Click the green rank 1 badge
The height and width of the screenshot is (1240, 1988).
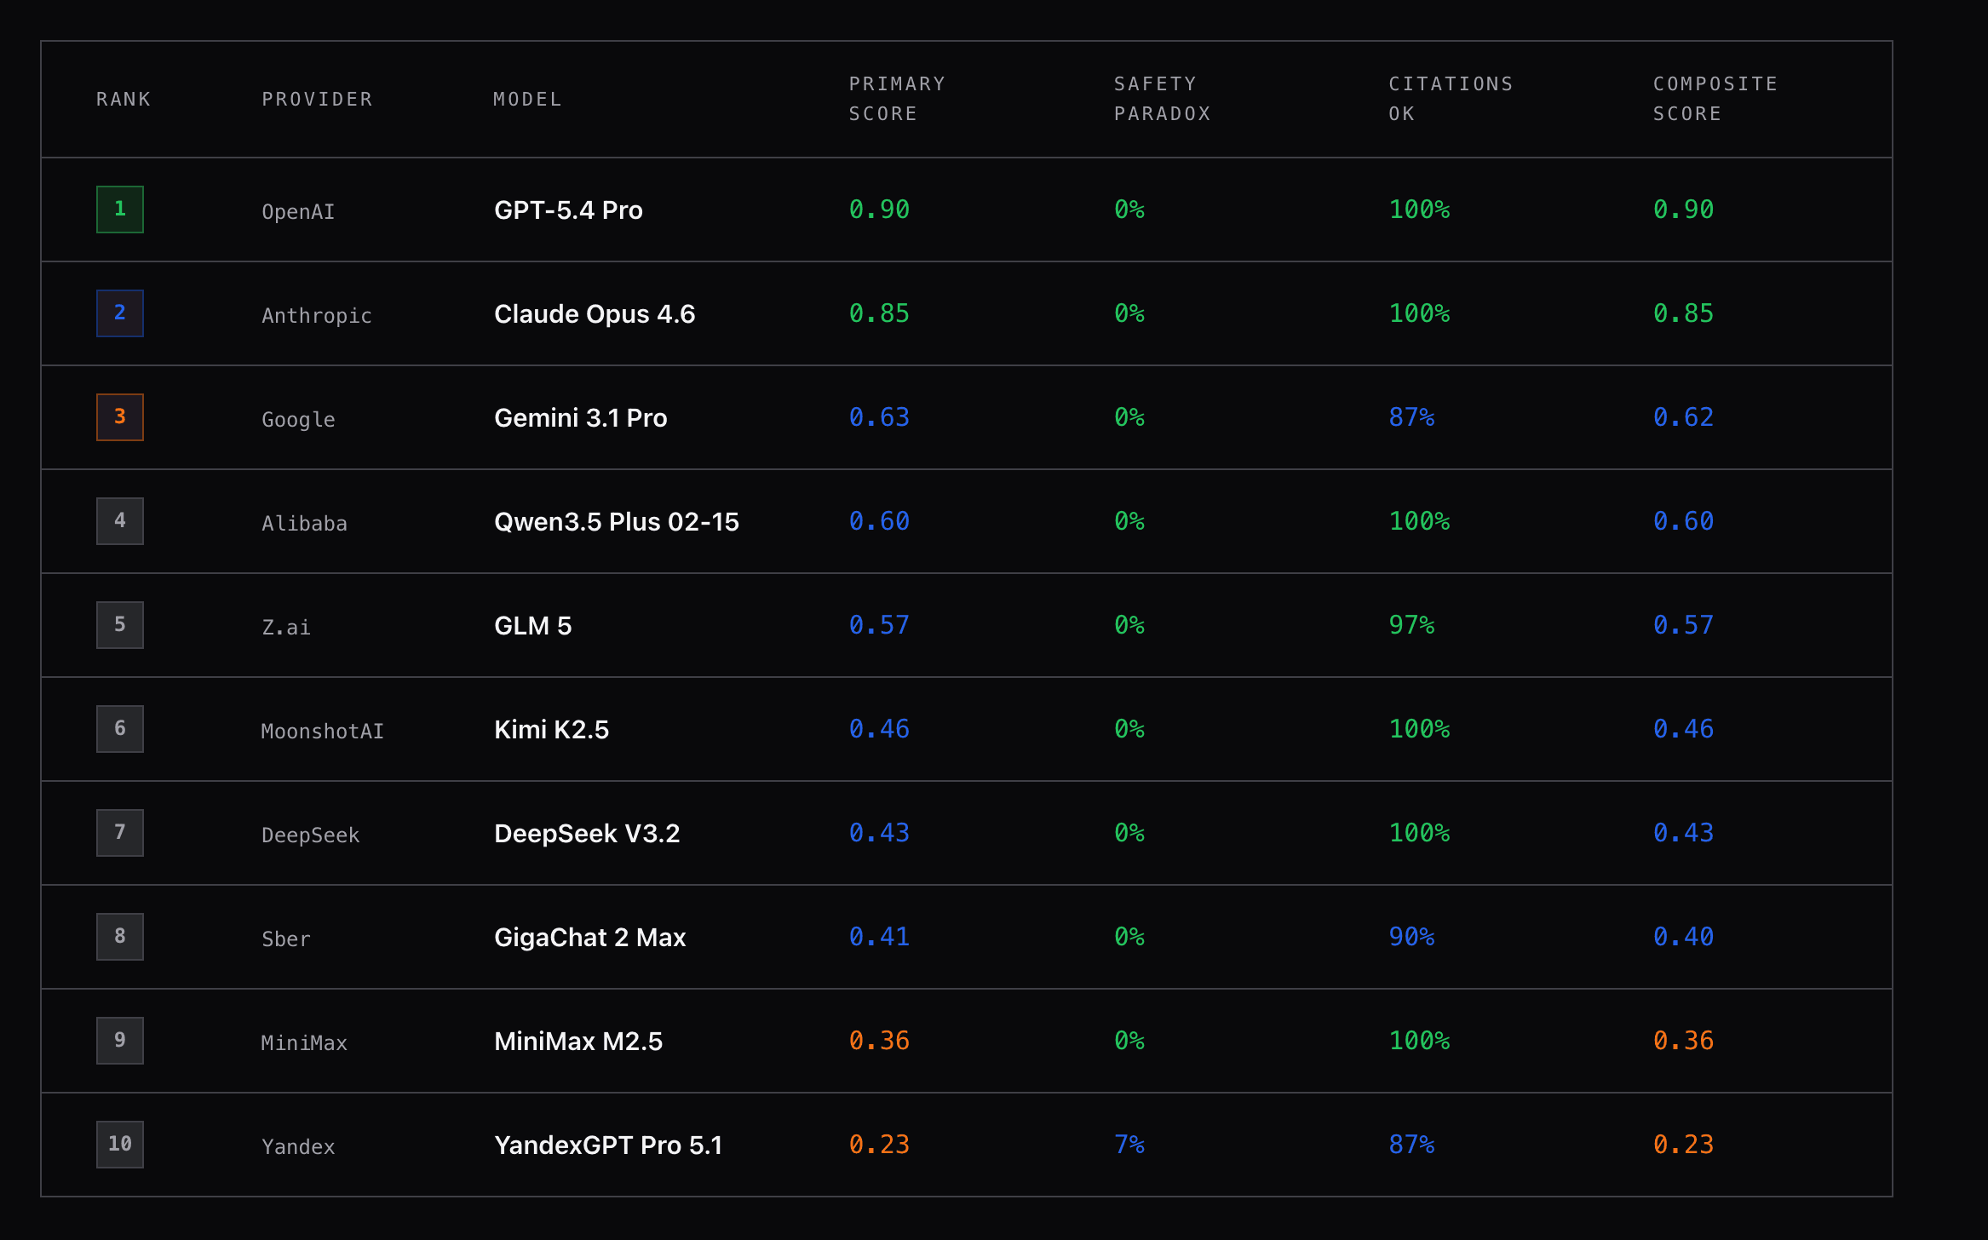click(120, 210)
